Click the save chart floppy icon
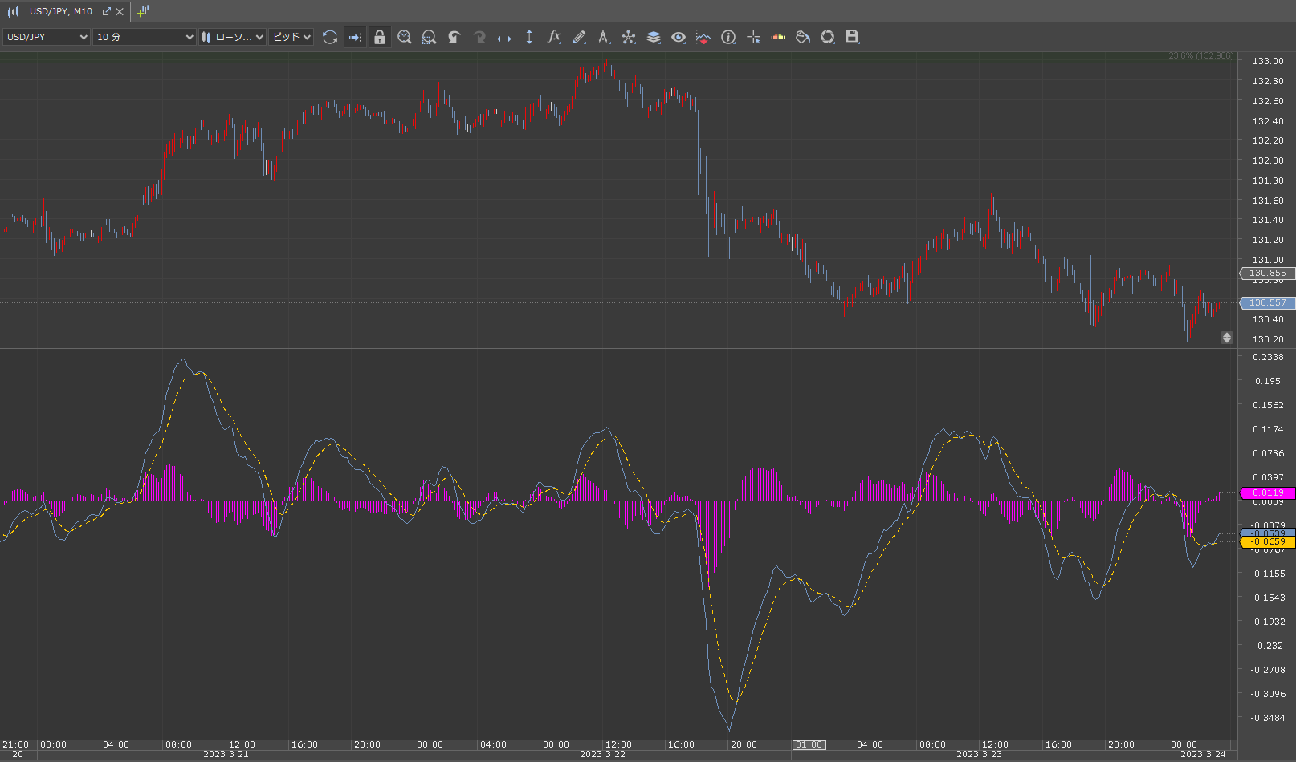Viewport: 1296px width, 762px height. click(852, 37)
